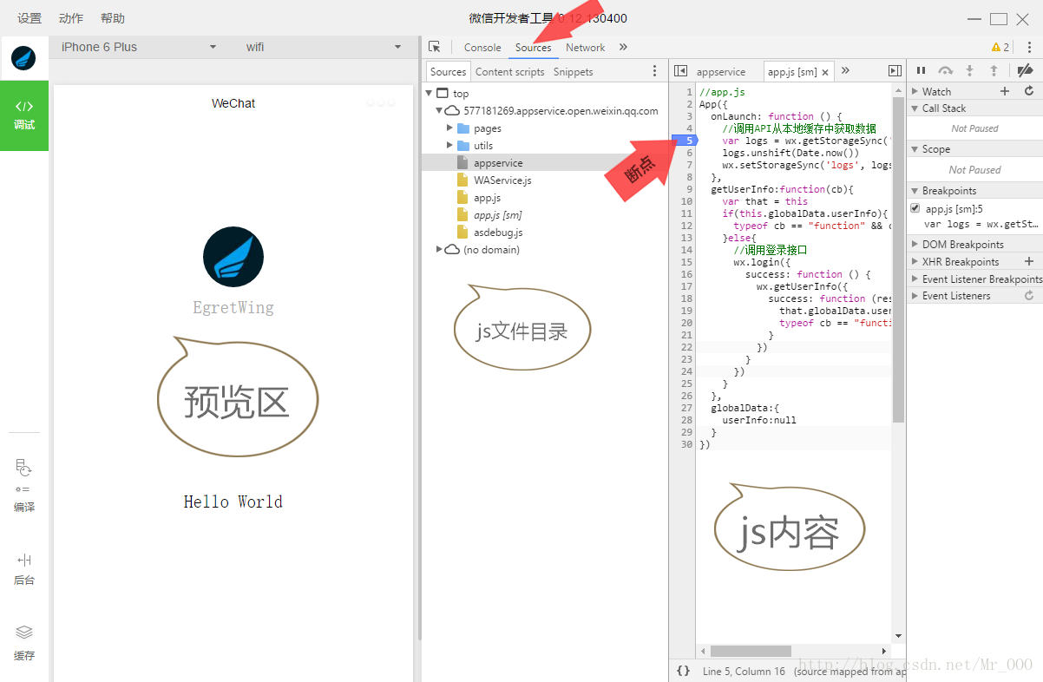This screenshot has height=682, width=1043.
Task: Deactivate all breakpoints icon
Action: [1025, 71]
